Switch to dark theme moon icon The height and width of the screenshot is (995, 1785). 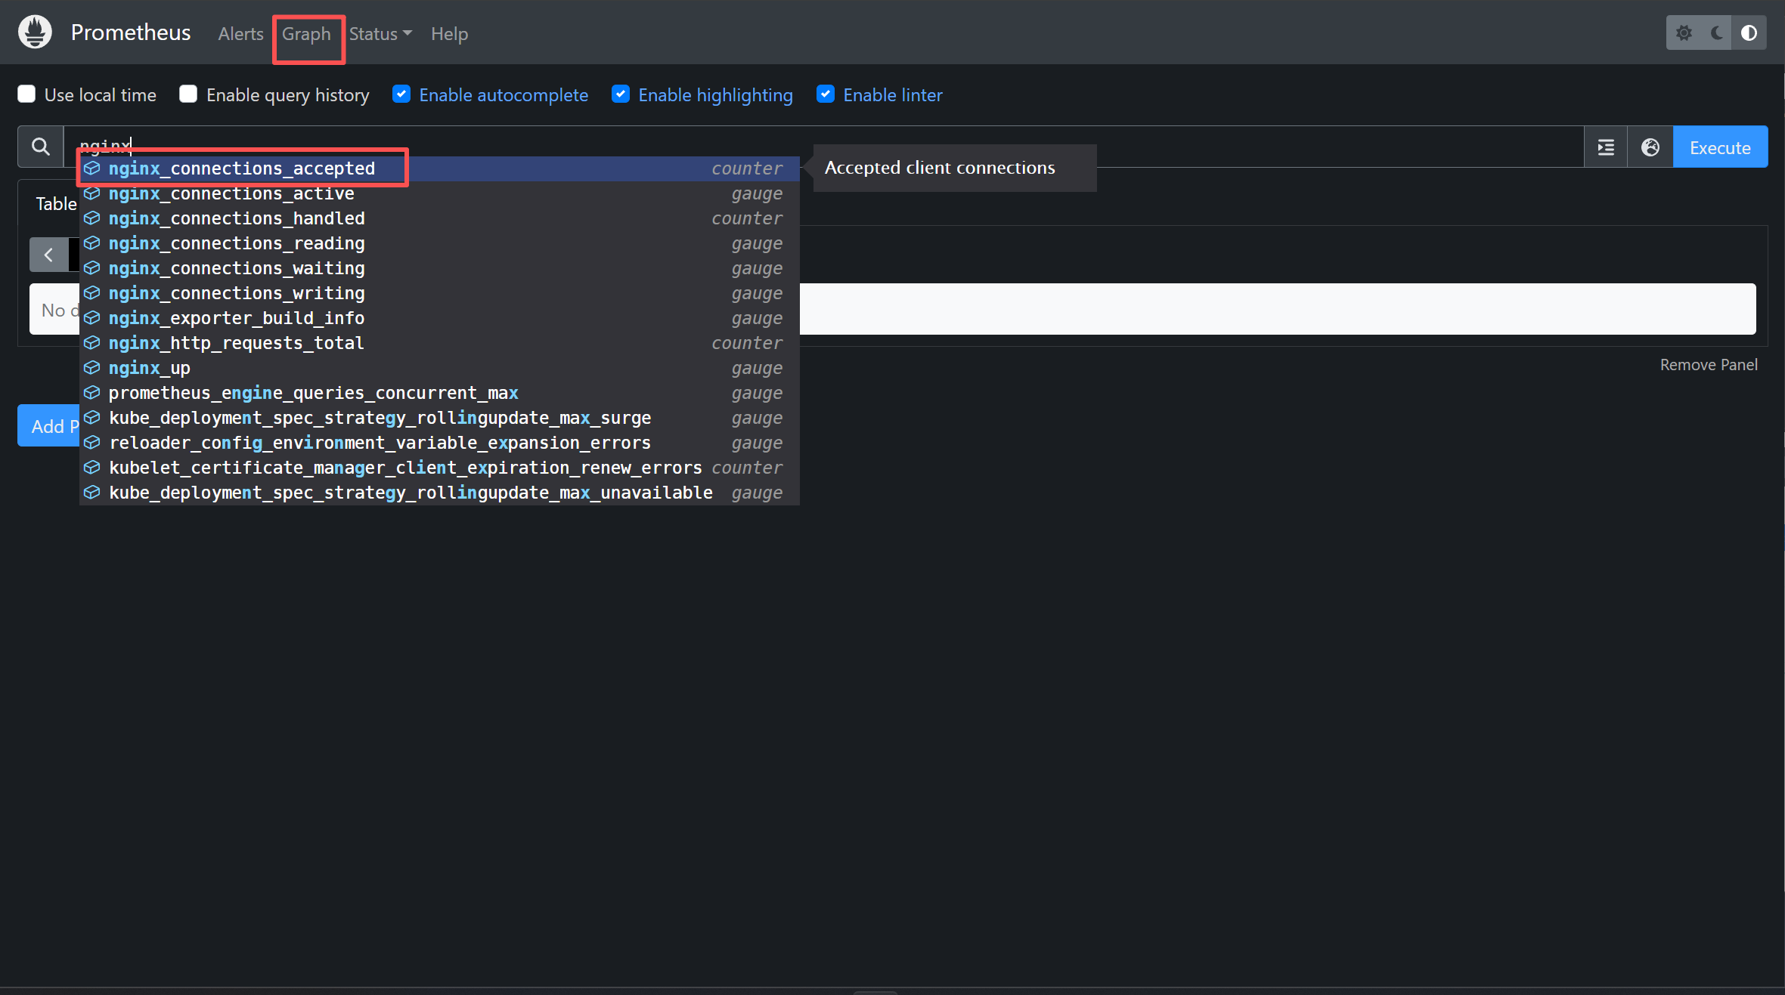[x=1717, y=33]
